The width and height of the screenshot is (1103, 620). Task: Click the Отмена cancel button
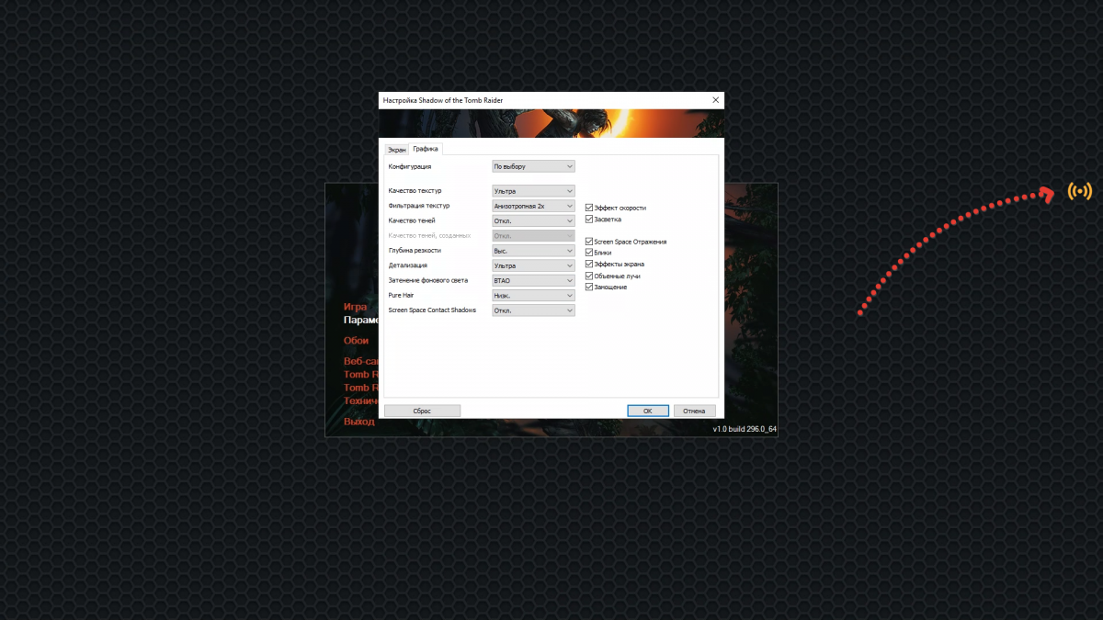click(694, 411)
